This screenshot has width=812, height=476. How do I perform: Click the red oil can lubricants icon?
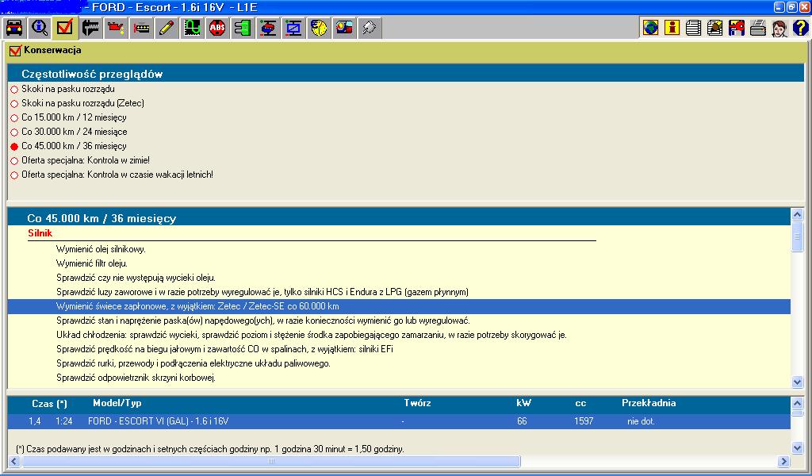116,29
